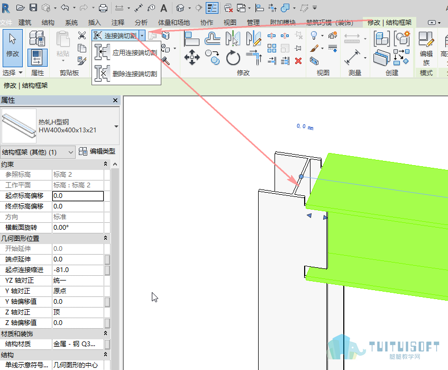Click the Cut scissors clipboard icon

point(82,35)
